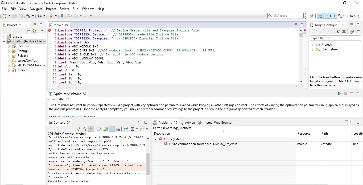Toggle Link with Editor in Project Explorer
The width and height of the screenshot is (363, 185).
34,31
